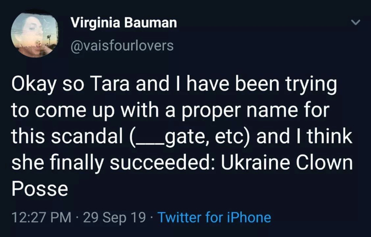Click the 29 Sep 19 date

point(114,217)
